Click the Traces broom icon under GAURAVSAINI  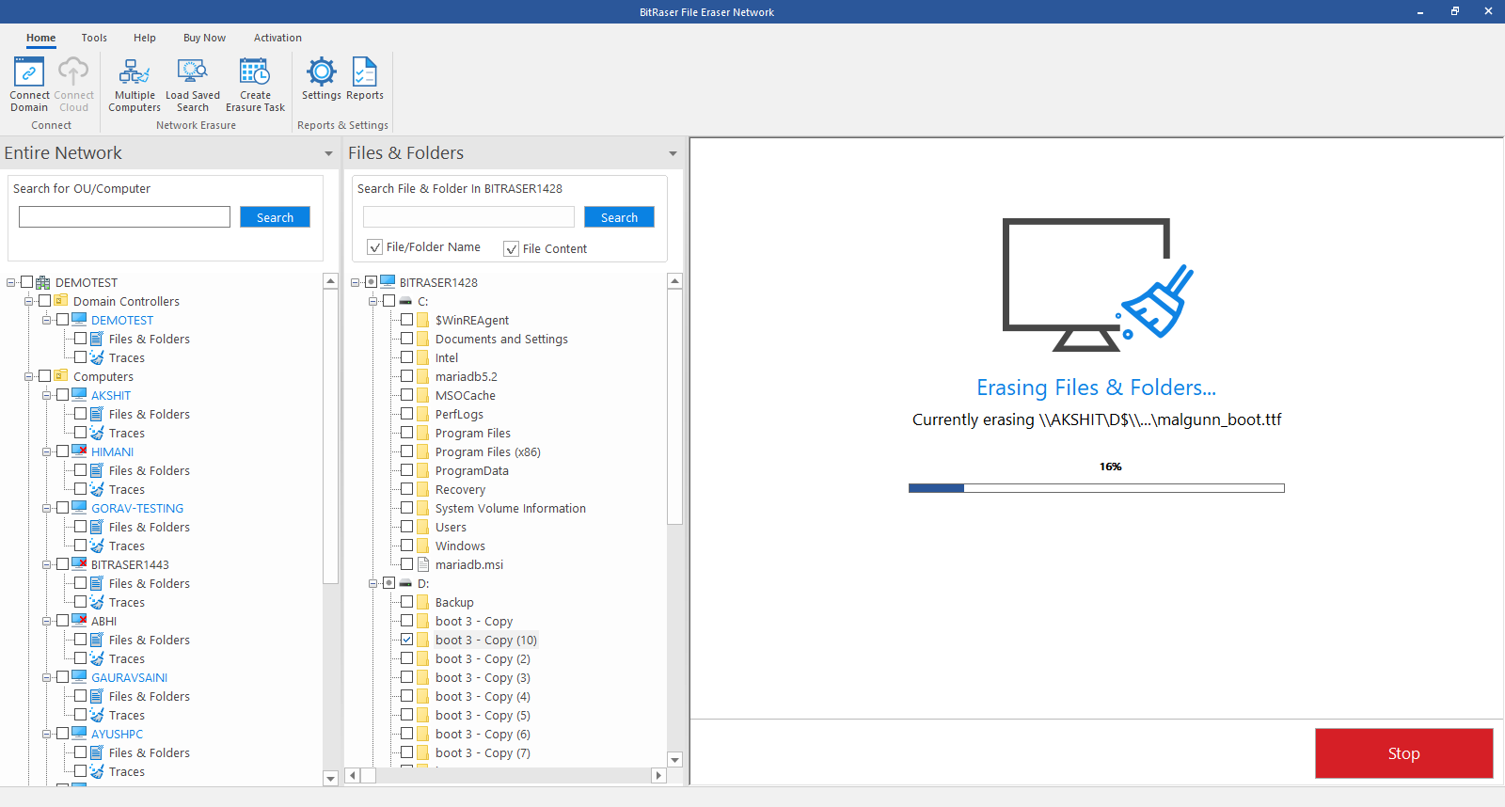click(97, 715)
